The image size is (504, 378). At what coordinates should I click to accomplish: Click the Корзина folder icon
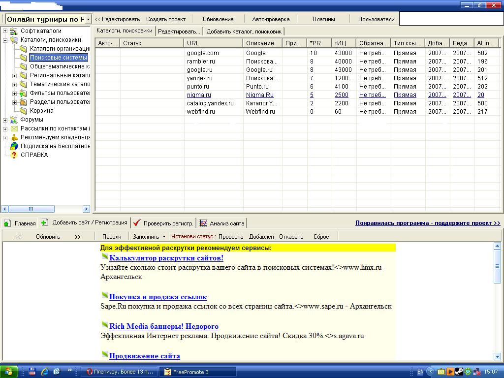23,111
